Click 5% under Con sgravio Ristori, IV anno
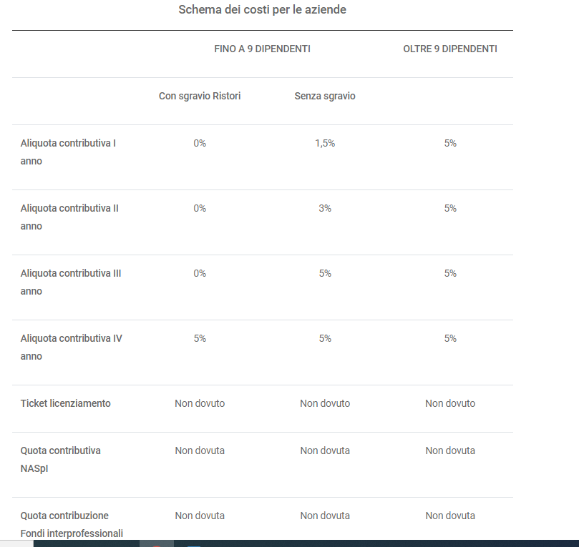The width and height of the screenshot is (579, 547). (200, 338)
